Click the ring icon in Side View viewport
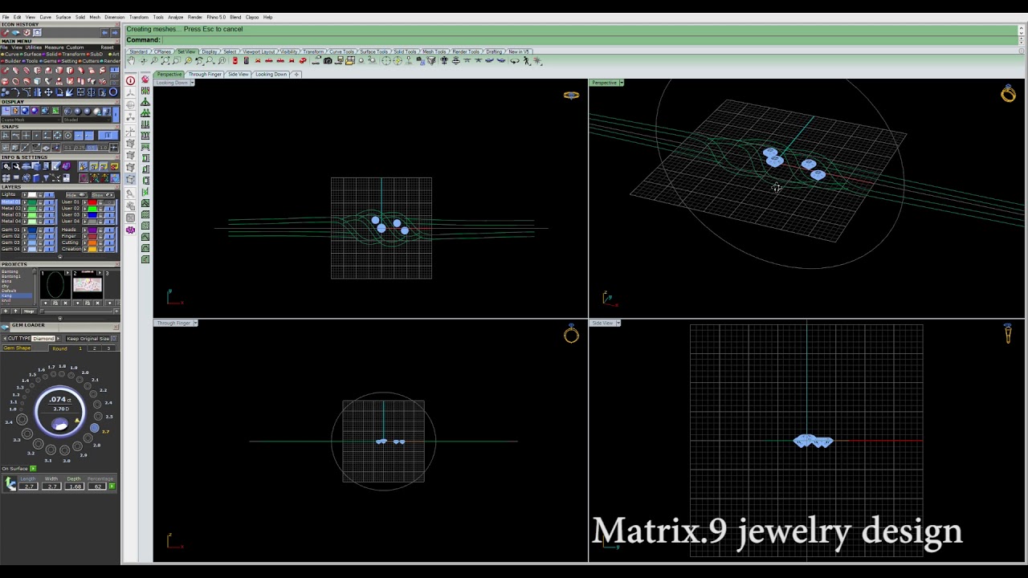The image size is (1028, 578). 1008,332
